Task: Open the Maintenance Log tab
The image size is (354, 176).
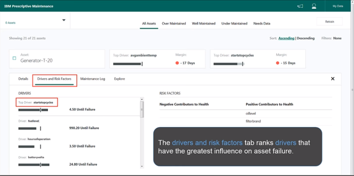Action: click(93, 79)
